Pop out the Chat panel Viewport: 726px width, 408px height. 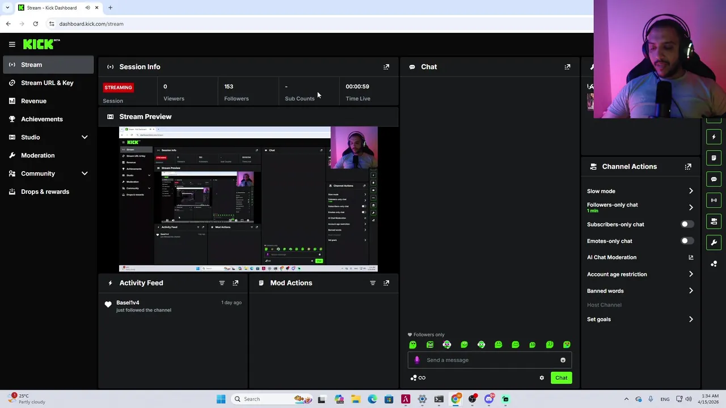567,67
